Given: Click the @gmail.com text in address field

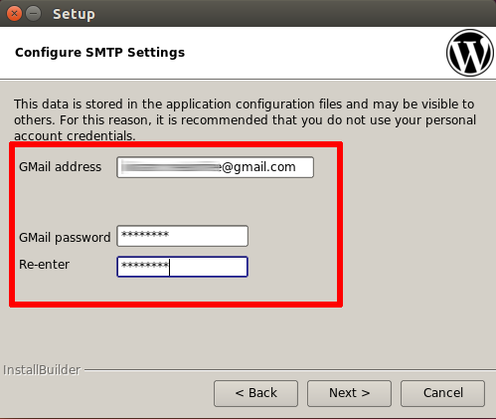Looking at the screenshot, I should (258, 167).
